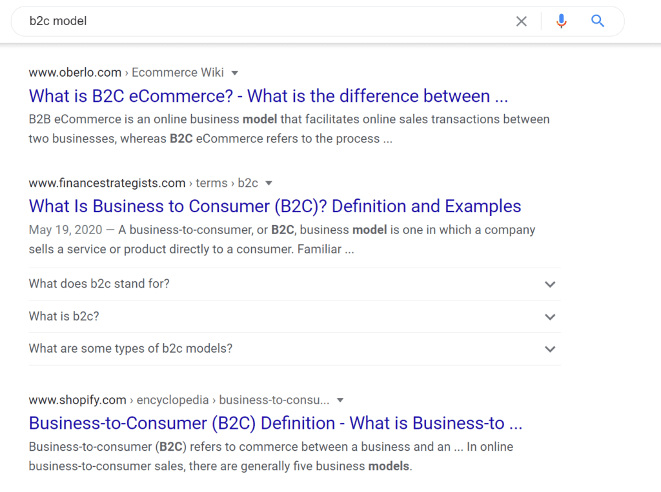Click the blue magnifier search icon
This screenshot has height=492, width=661.
click(x=598, y=21)
